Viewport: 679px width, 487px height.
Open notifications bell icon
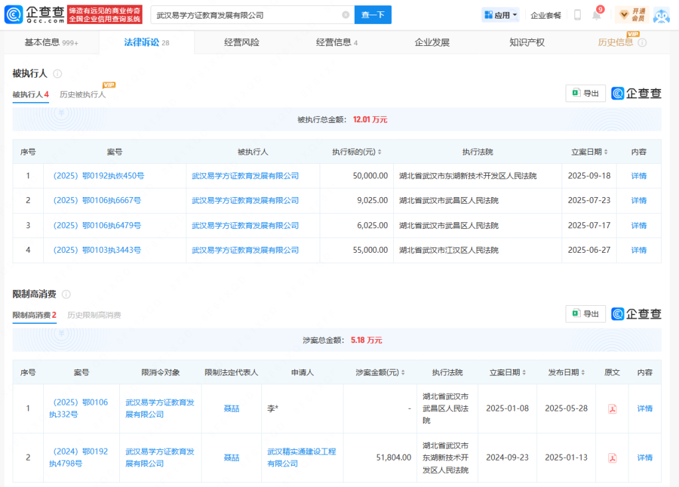tap(596, 15)
